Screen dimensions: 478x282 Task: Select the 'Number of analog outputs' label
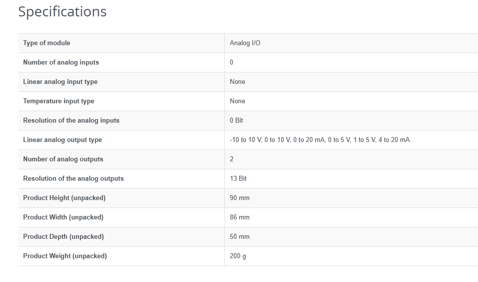(x=63, y=159)
